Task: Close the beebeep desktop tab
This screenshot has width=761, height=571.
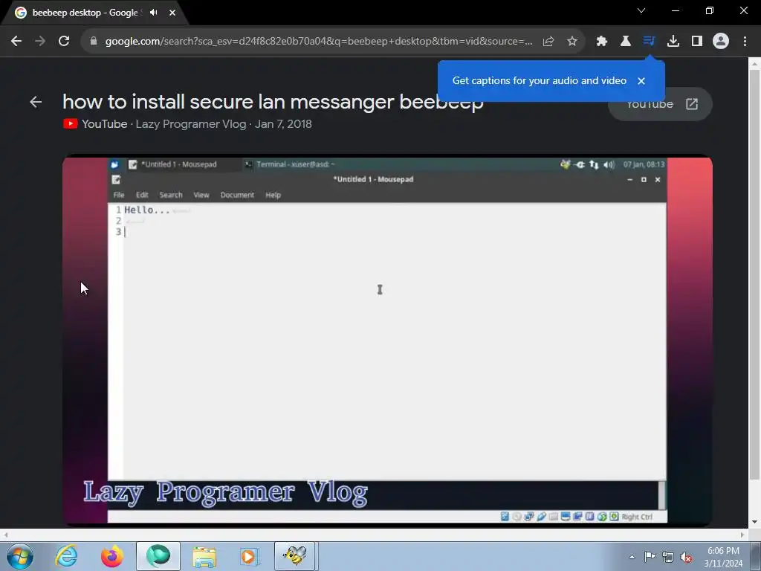Action: point(172,13)
